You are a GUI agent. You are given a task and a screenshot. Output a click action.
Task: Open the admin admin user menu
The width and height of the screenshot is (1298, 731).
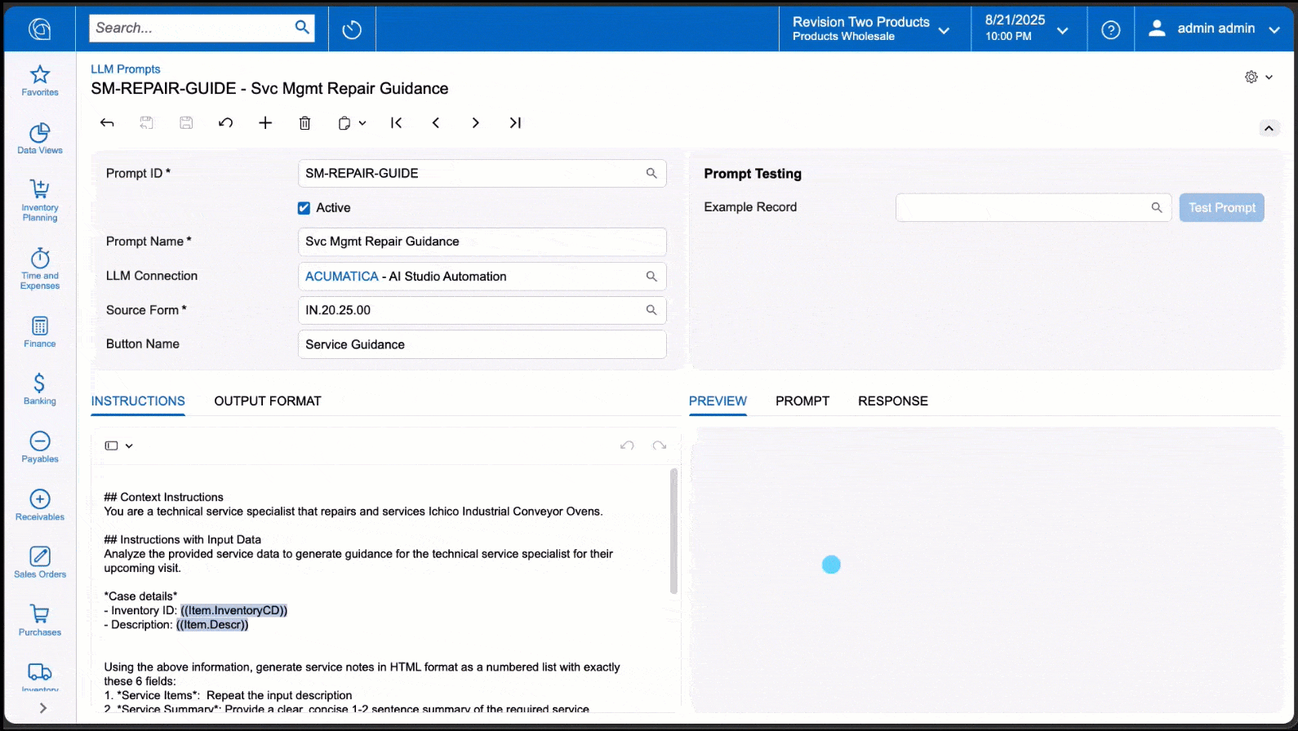(x=1214, y=29)
